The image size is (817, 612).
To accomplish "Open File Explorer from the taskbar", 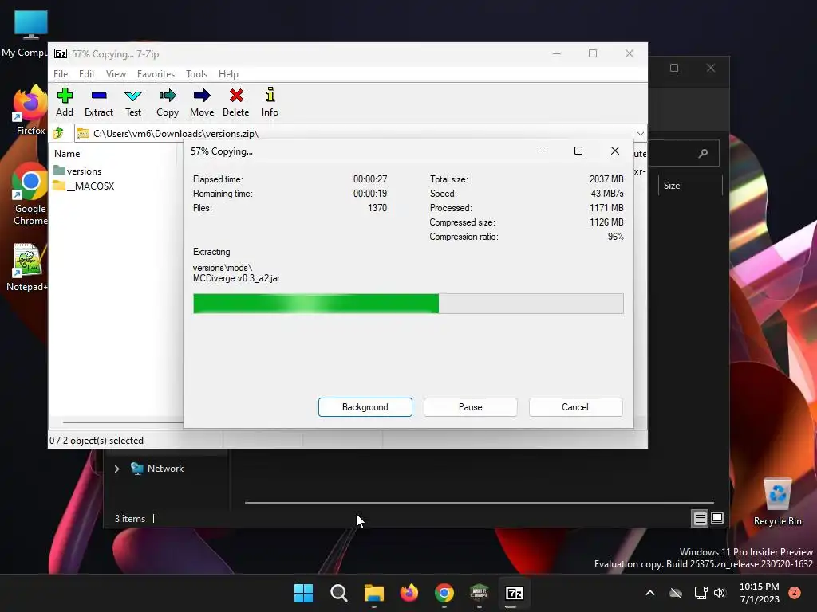I will pyautogui.click(x=373, y=593).
